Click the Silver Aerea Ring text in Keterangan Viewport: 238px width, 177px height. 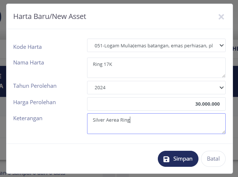111,120
